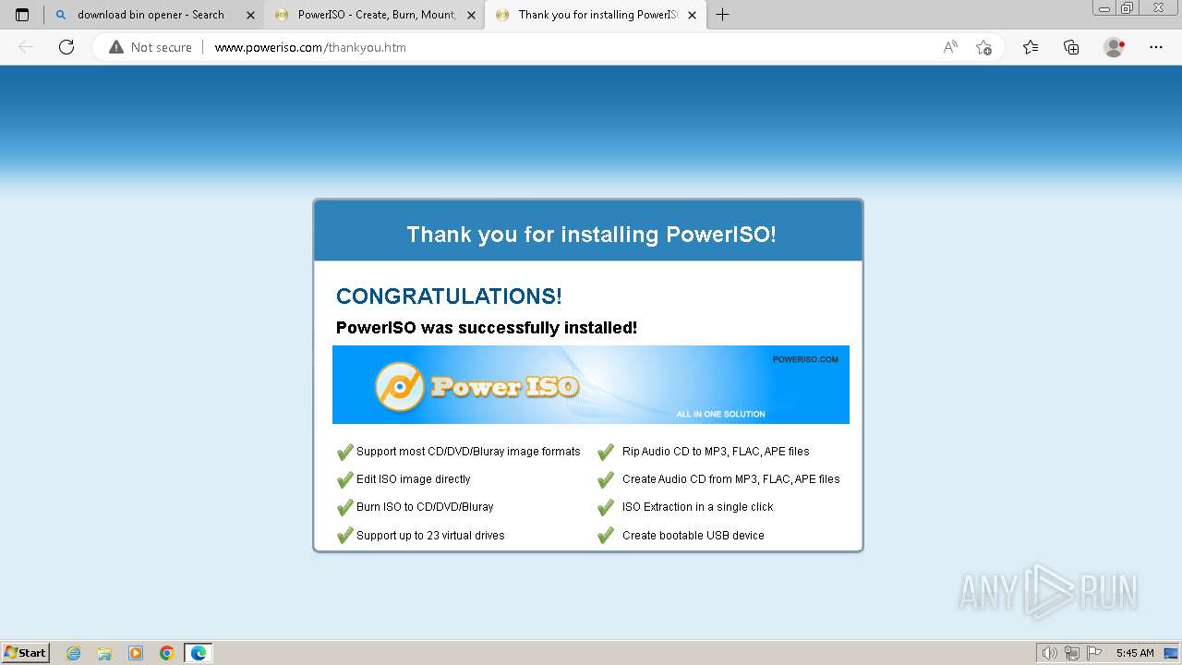Close the 'download bin opener' tab
Screen dimensions: 1182x665
point(250,15)
